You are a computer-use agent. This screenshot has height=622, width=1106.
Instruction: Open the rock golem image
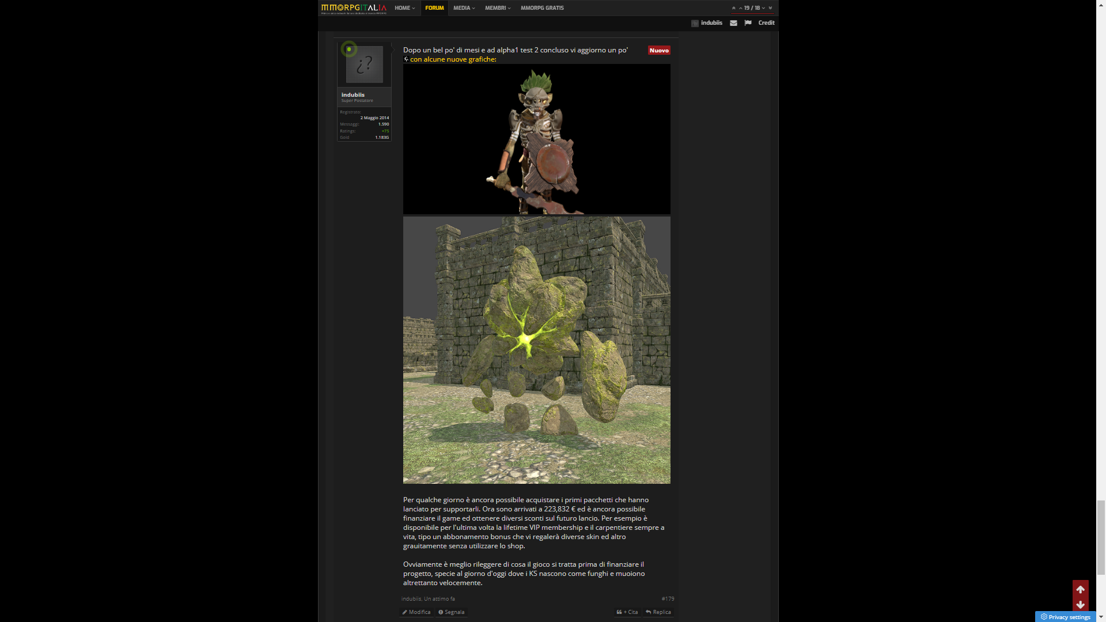[x=536, y=350]
